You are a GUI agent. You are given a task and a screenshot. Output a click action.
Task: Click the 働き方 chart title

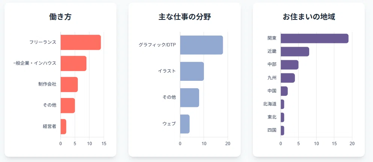(60, 17)
